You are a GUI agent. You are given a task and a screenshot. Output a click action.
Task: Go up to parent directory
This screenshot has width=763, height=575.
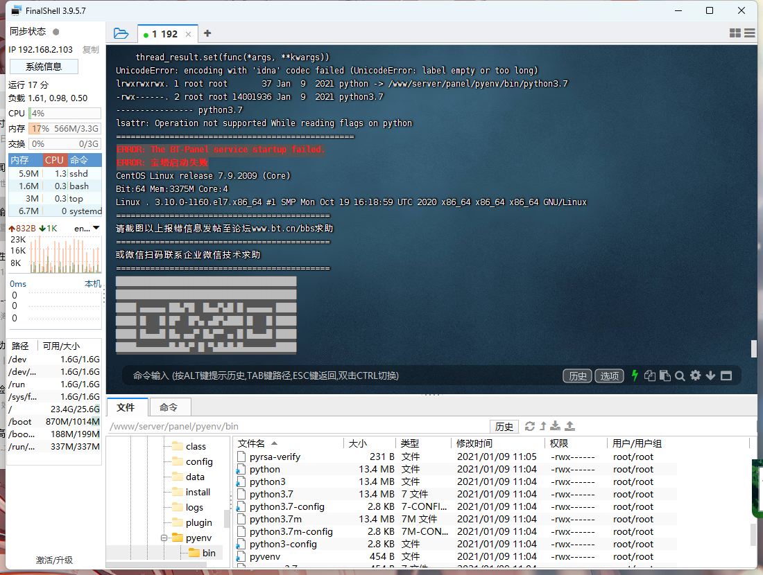click(543, 426)
